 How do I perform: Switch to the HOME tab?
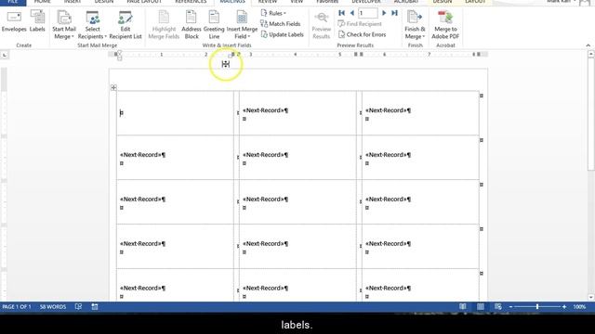click(42, 2)
